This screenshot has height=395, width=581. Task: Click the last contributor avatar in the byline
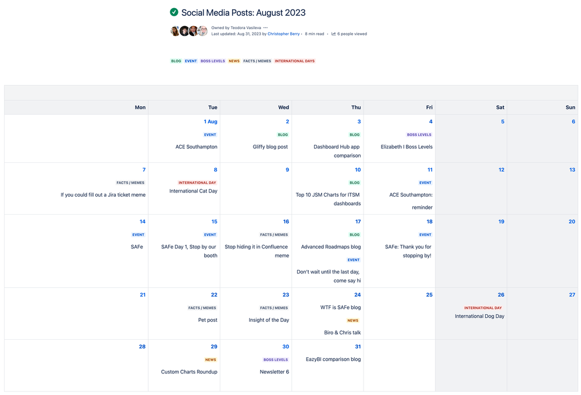pos(202,30)
